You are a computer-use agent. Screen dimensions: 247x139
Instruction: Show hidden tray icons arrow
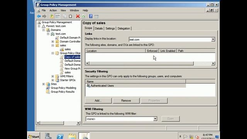pyautogui.click(x=180, y=137)
